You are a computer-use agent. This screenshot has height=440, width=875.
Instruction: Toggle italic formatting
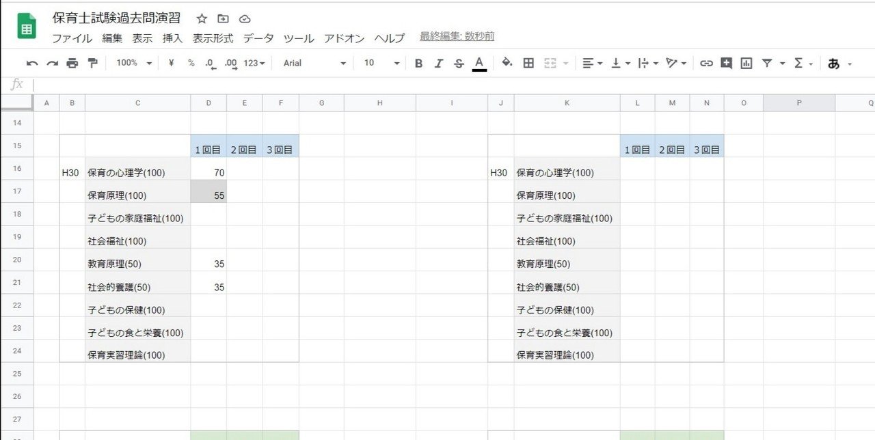tap(439, 63)
